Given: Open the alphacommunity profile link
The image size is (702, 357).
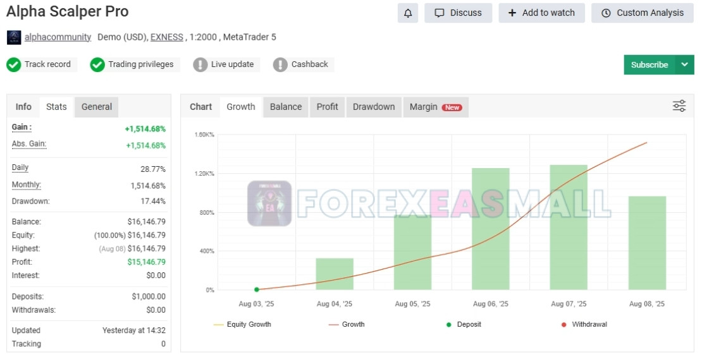Looking at the screenshot, I should pyautogui.click(x=58, y=37).
